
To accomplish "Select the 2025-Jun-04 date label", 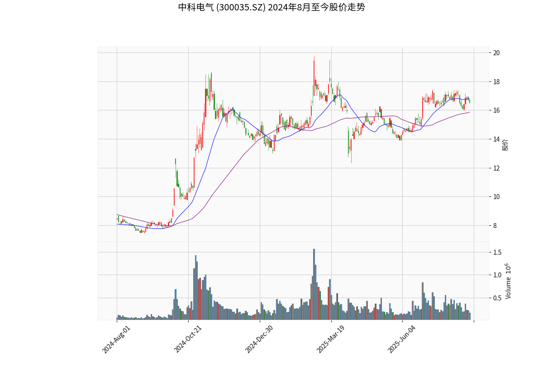I will (x=402, y=339).
